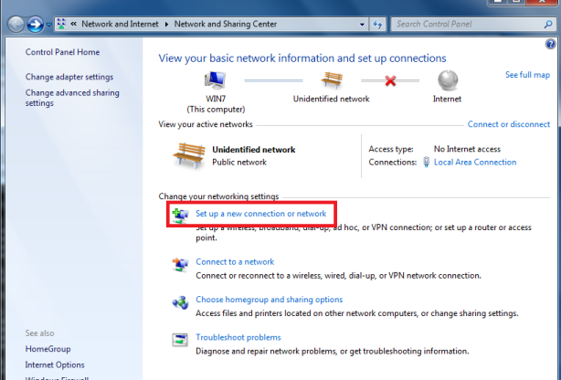Image resolution: width=561 pixels, height=380 pixels.
Task: Open the address bar history dropdown
Action: click(362, 25)
